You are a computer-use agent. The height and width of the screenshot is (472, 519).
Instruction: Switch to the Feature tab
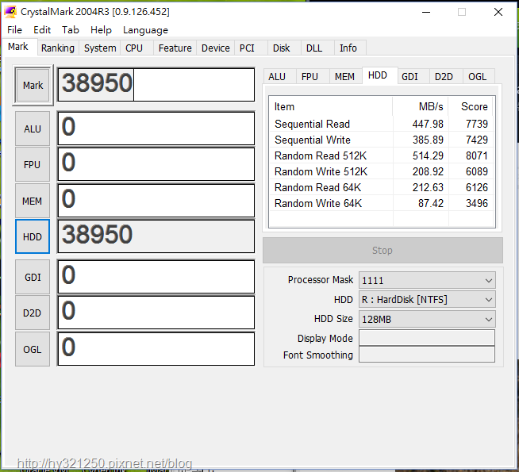click(175, 48)
